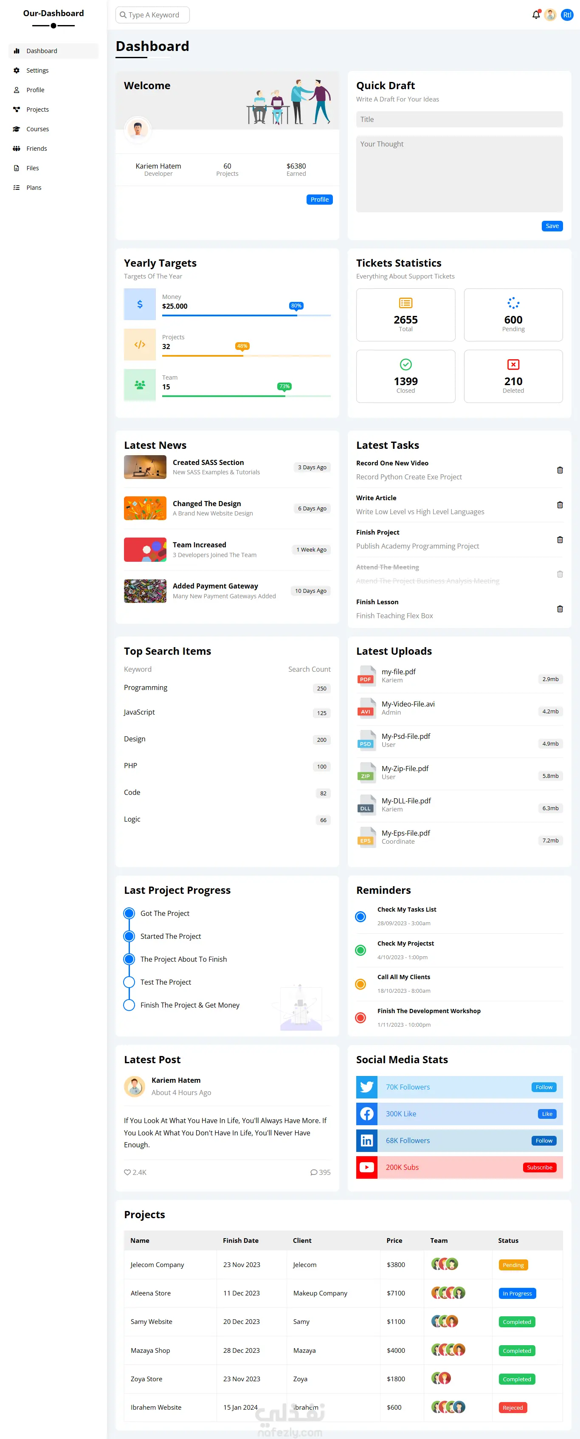Click the Created SASS Section news thumbnail
This screenshot has height=1439, width=580.
point(145,467)
